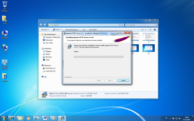The image size is (194, 121).
Task: Click the Cancel button in the installer
Action: (x=123, y=80)
